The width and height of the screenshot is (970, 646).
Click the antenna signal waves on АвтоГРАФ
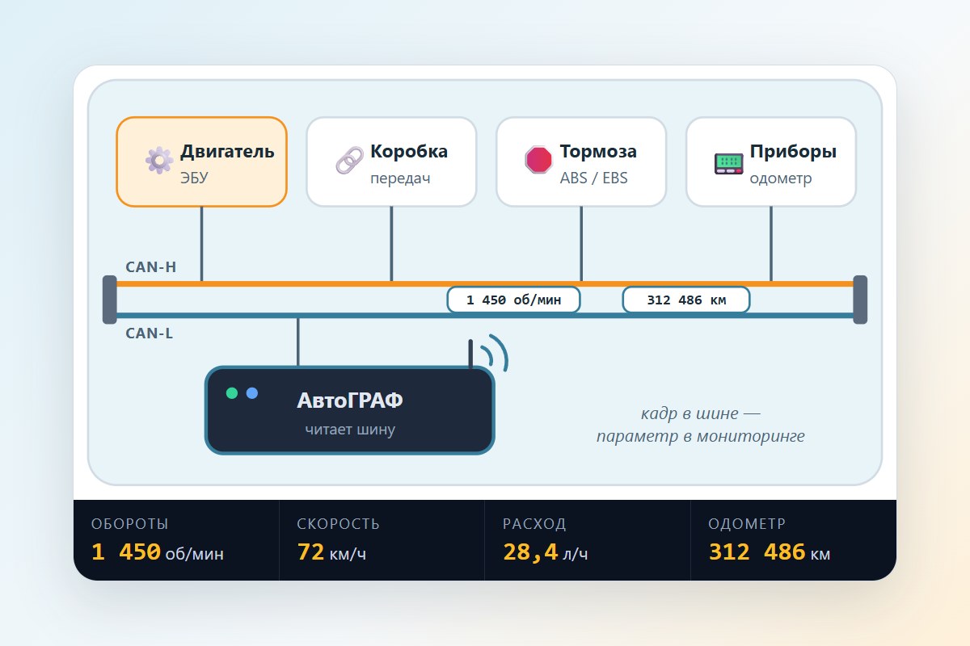495,353
